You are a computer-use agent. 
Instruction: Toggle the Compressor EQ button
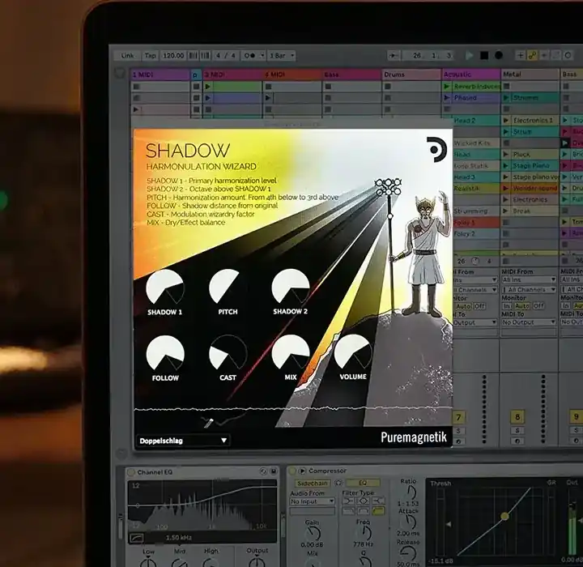[363, 483]
